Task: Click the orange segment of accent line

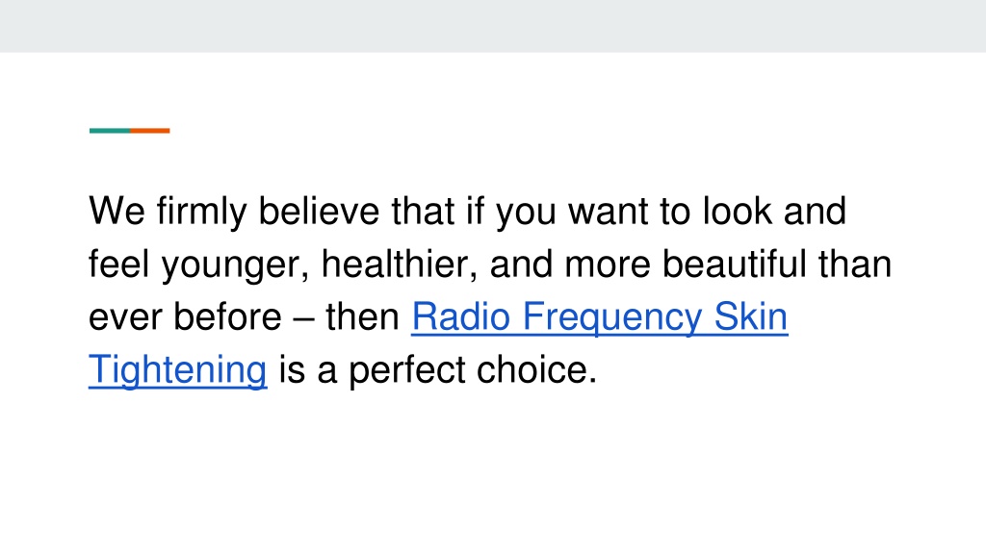Action: pyautogui.click(x=149, y=131)
